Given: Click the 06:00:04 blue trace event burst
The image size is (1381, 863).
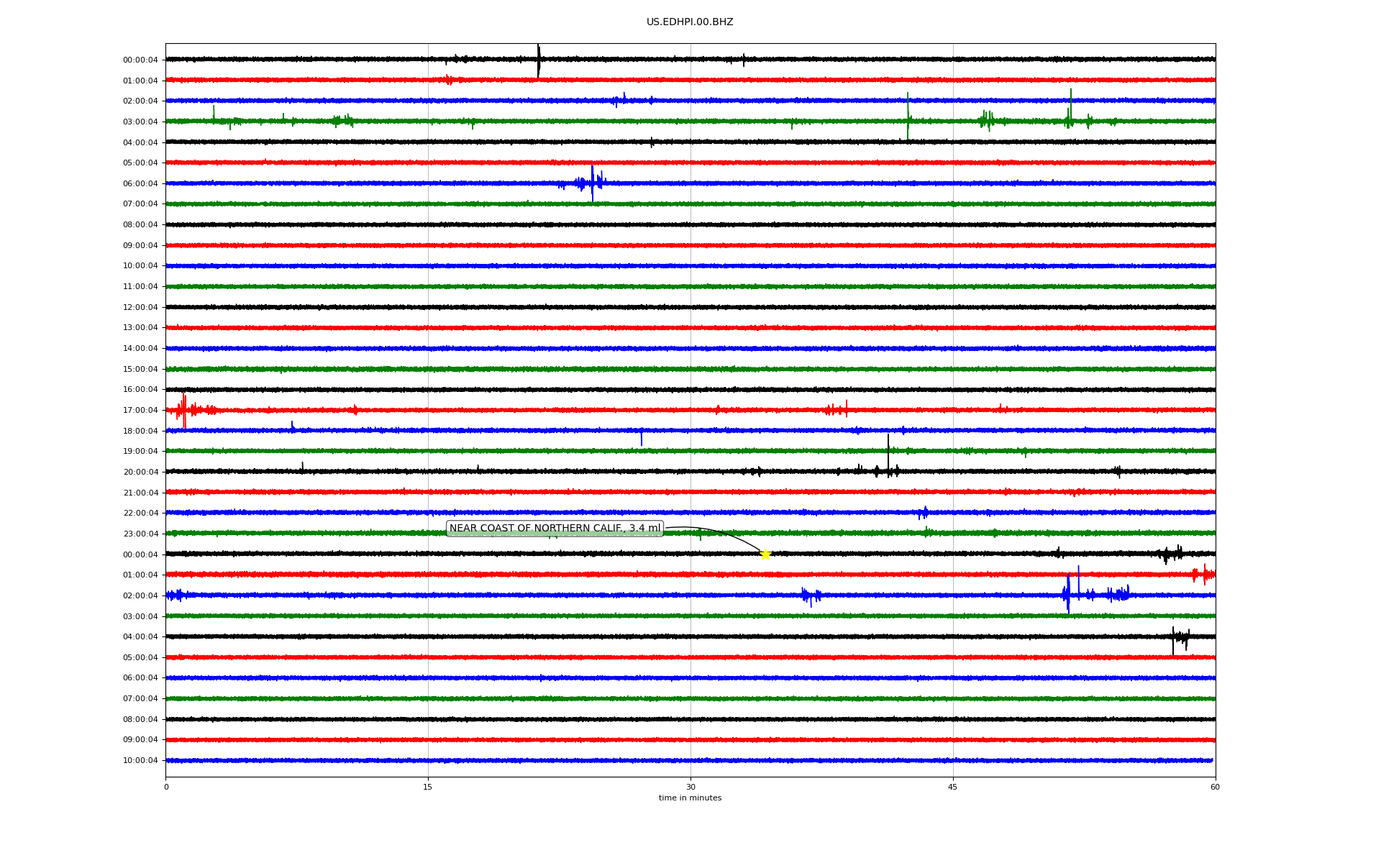Looking at the screenshot, I should [x=592, y=183].
